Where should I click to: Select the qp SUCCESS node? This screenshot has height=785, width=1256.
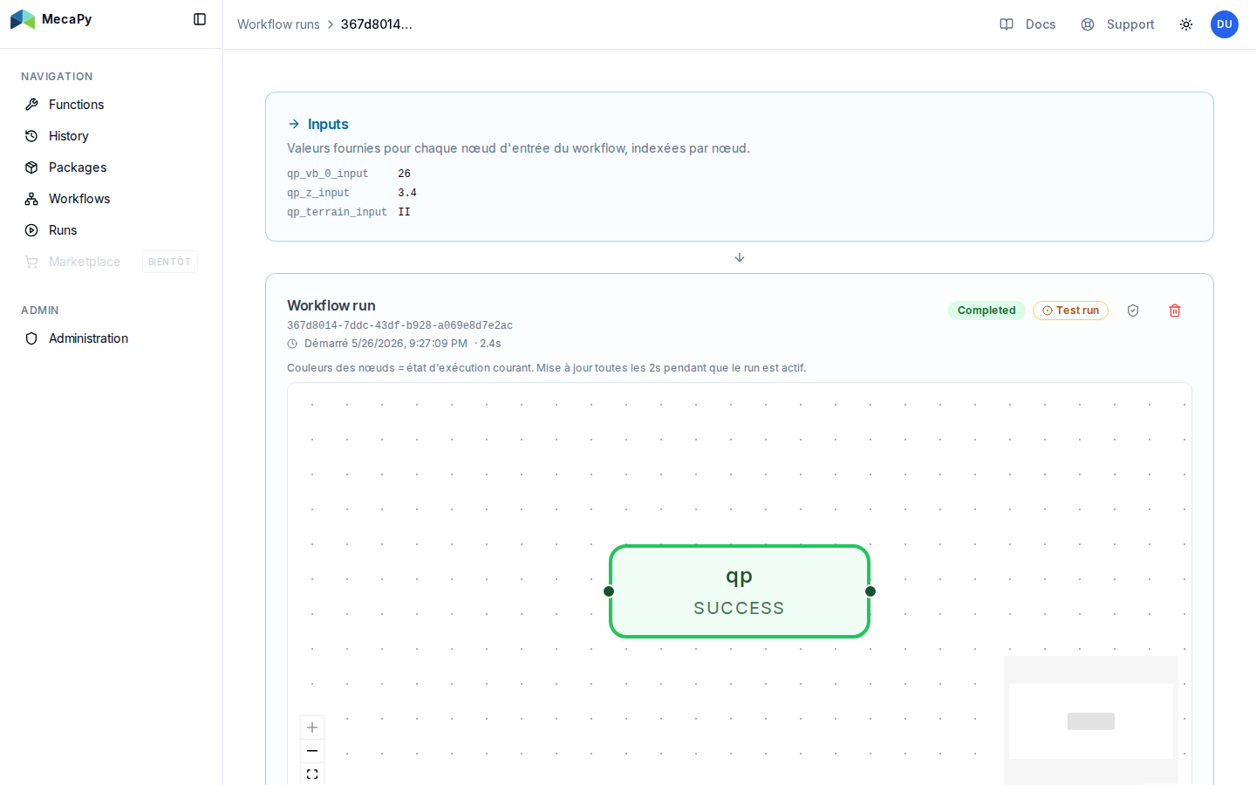click(740, 591)
